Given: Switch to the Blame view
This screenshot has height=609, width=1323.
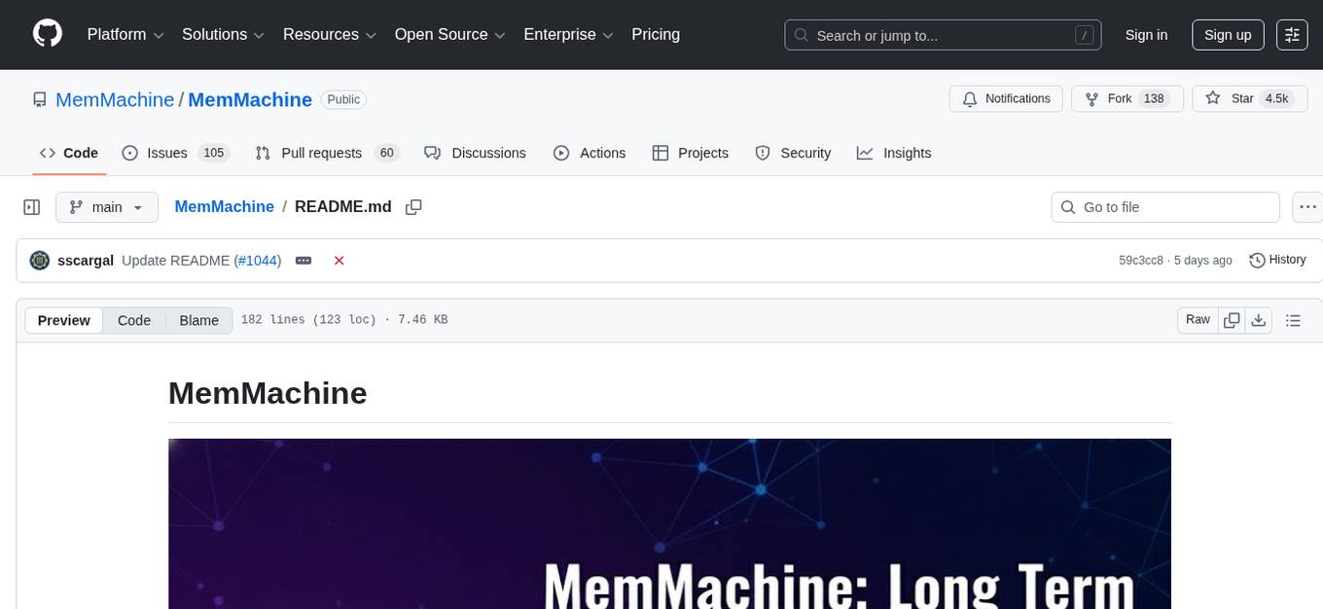Looking at the screenshot, I should click(x=198, y=320).
